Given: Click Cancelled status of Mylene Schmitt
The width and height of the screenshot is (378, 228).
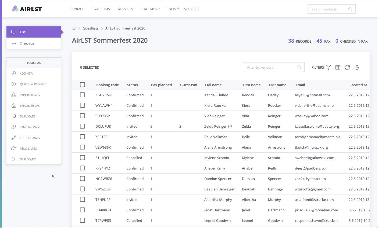Looking at the screenshot, I should (x=134, y=158).
